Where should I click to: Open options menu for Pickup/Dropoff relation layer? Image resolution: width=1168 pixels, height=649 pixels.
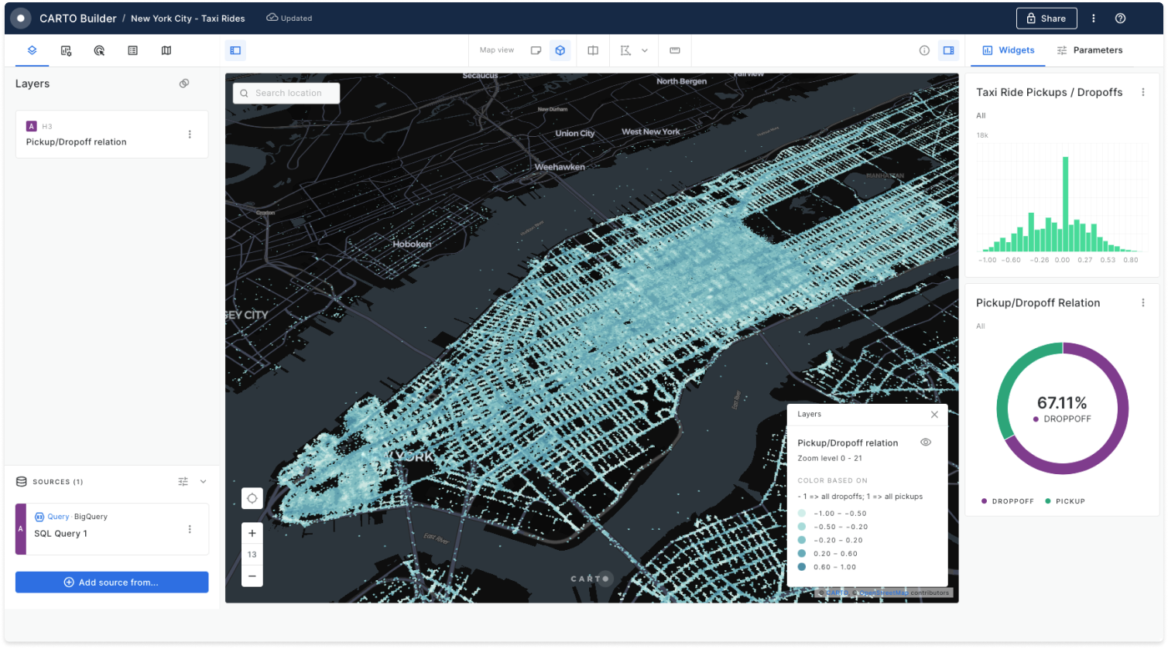click(190, 134)
